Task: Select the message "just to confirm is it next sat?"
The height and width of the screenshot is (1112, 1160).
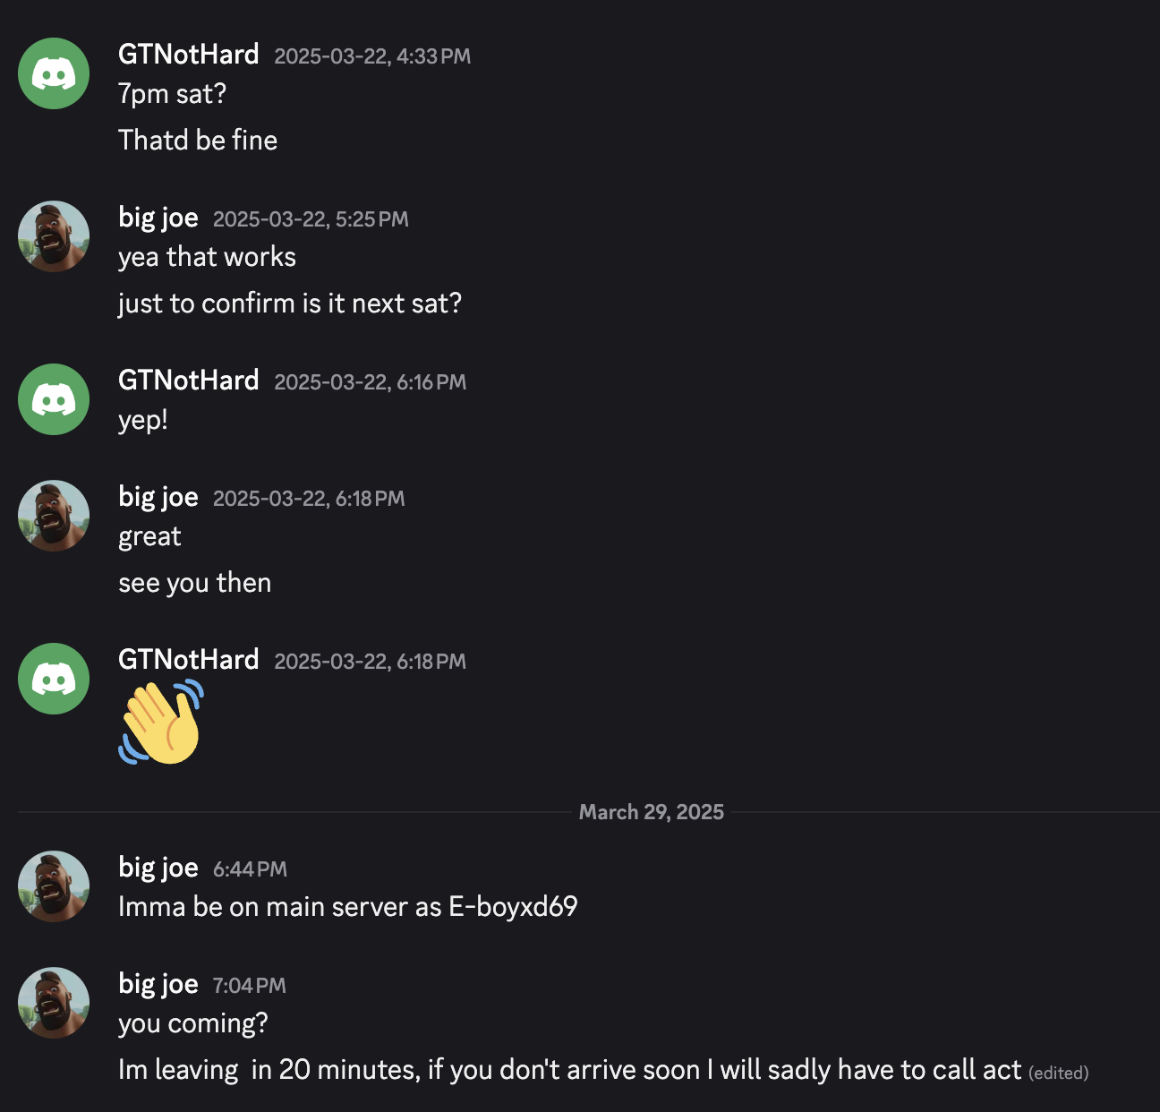Action: coord(290,304)
